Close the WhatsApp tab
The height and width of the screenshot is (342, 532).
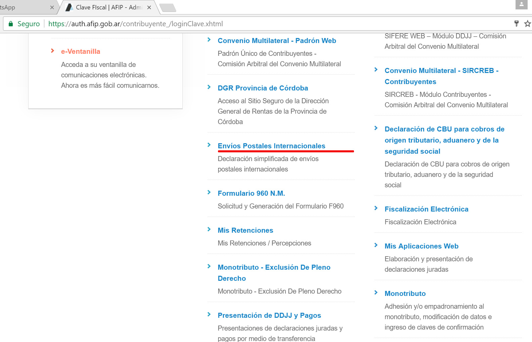tap(52, 7)
